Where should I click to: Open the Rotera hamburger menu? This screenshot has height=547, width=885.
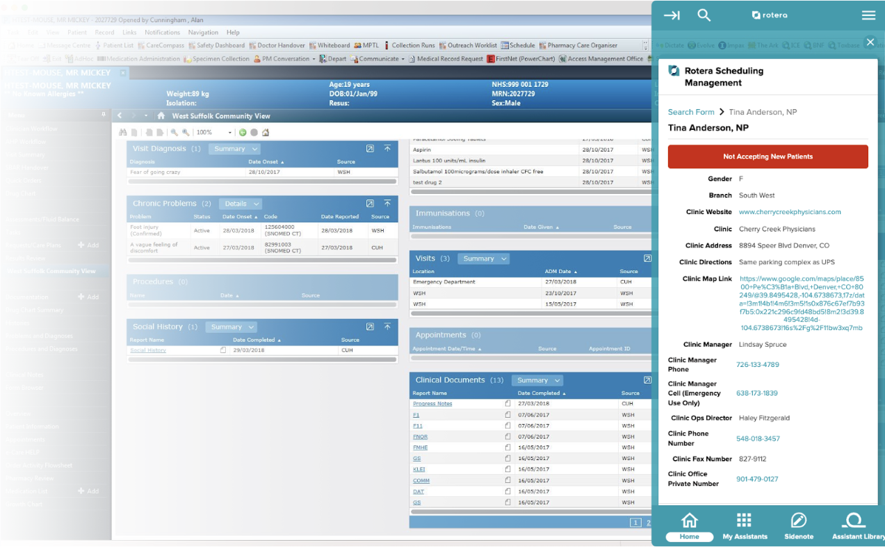[868, 15]
